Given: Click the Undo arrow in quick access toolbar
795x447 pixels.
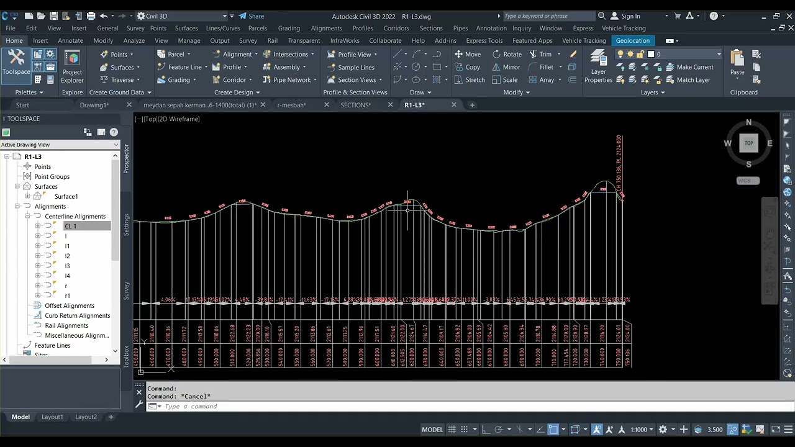Looking at the screenshot, I should pos(104,16).
